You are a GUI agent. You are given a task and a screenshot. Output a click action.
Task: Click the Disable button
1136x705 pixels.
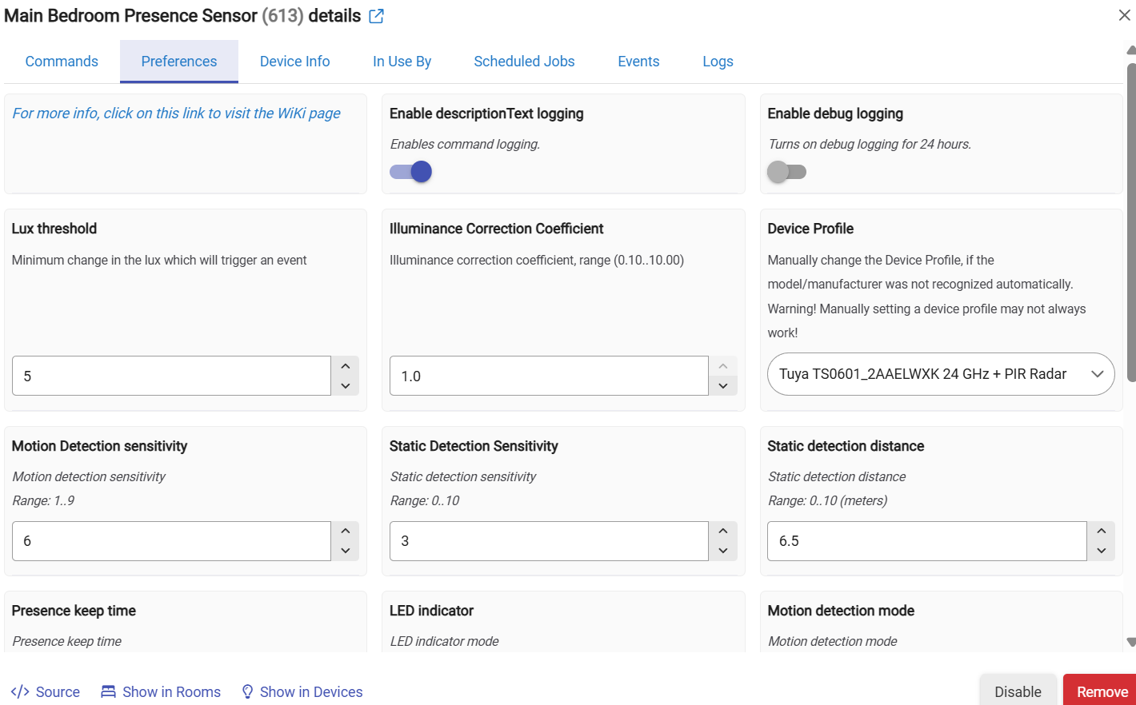tap(1018, 691)
